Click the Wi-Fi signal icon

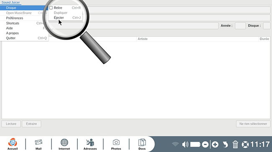click(x=175, y=144)
